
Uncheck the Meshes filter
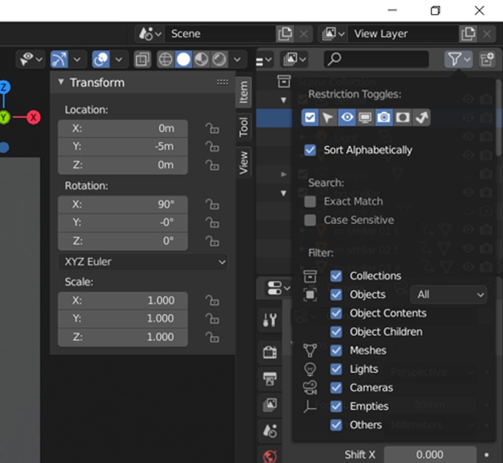click(x=336, y=351)
